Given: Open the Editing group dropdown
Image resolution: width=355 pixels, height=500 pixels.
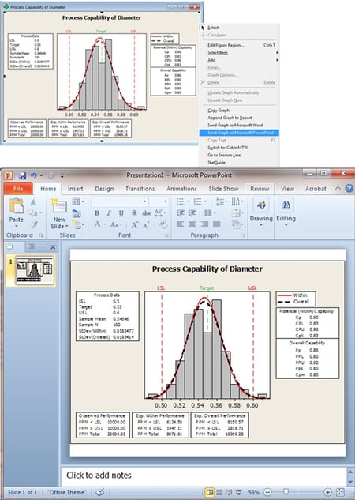Looking at the screenshot, I should coord(286,213).
